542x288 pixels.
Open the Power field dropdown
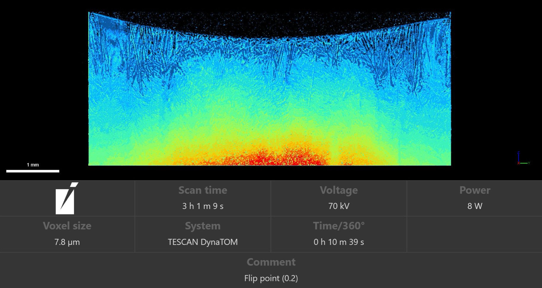474,198
